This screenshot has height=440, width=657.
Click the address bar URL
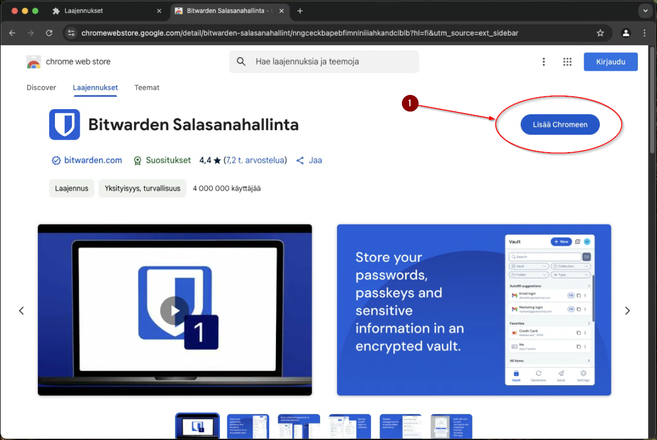pos(300,33)
